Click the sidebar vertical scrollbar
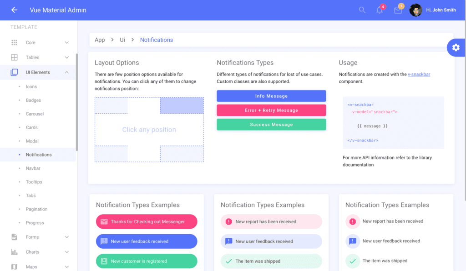This screenshot has width=466, height=271. click(x=76, y=102)
